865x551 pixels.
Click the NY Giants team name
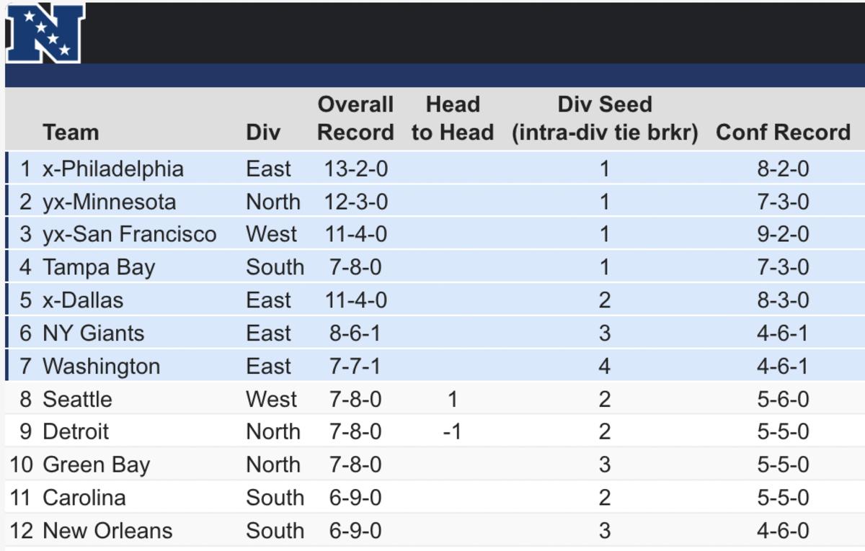point(93,333)
